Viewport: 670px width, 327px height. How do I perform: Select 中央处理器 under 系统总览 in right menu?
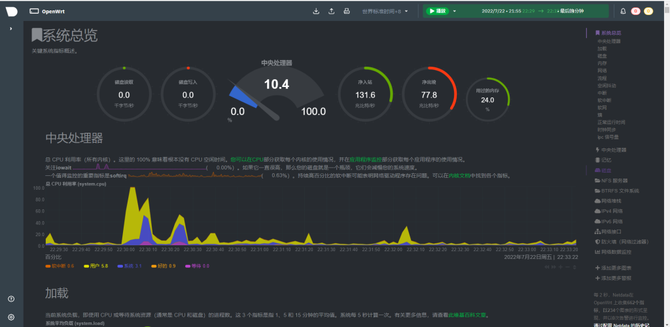click(x=608, y=41)
